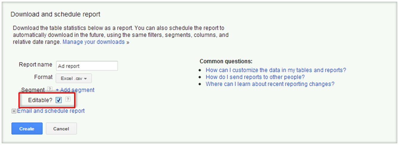The width and height of the screenshot is (399, 145).
Task: Click the Add segment link
Action: (x=75, y=90)
